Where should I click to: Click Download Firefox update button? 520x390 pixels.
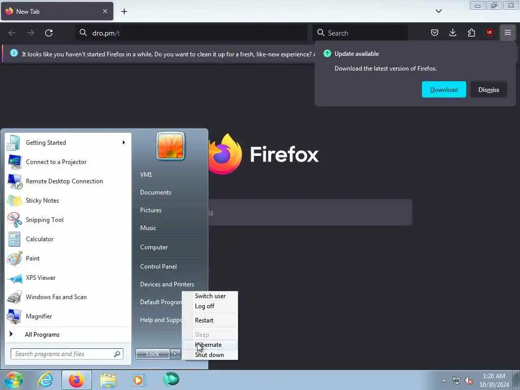click(x=444, y=89)
